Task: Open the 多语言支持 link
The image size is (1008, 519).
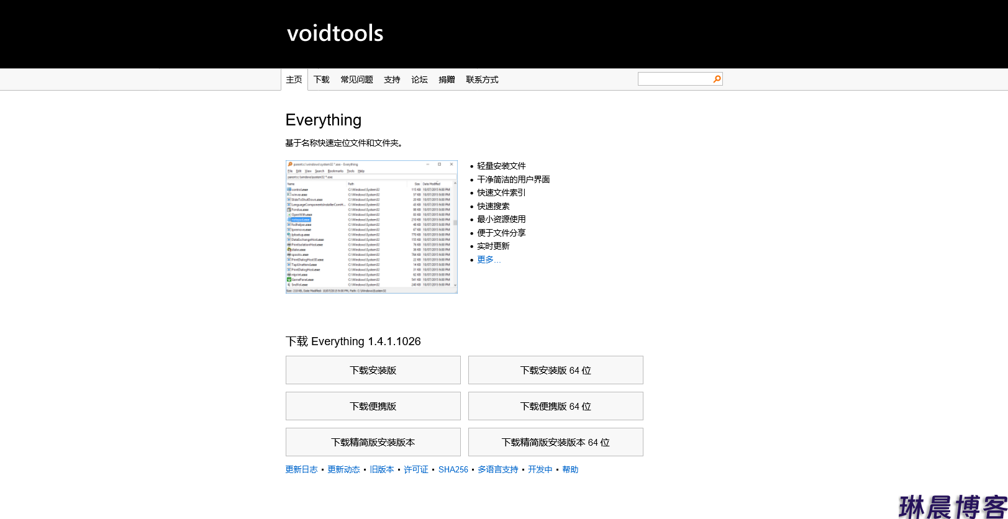Action: (498, 469)
